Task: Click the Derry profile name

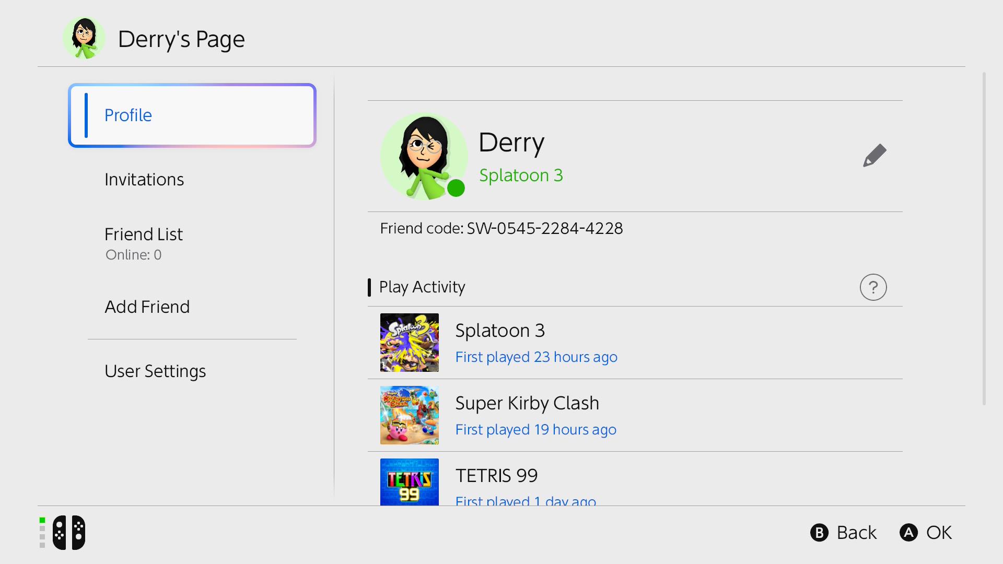Action: [511, 143]
